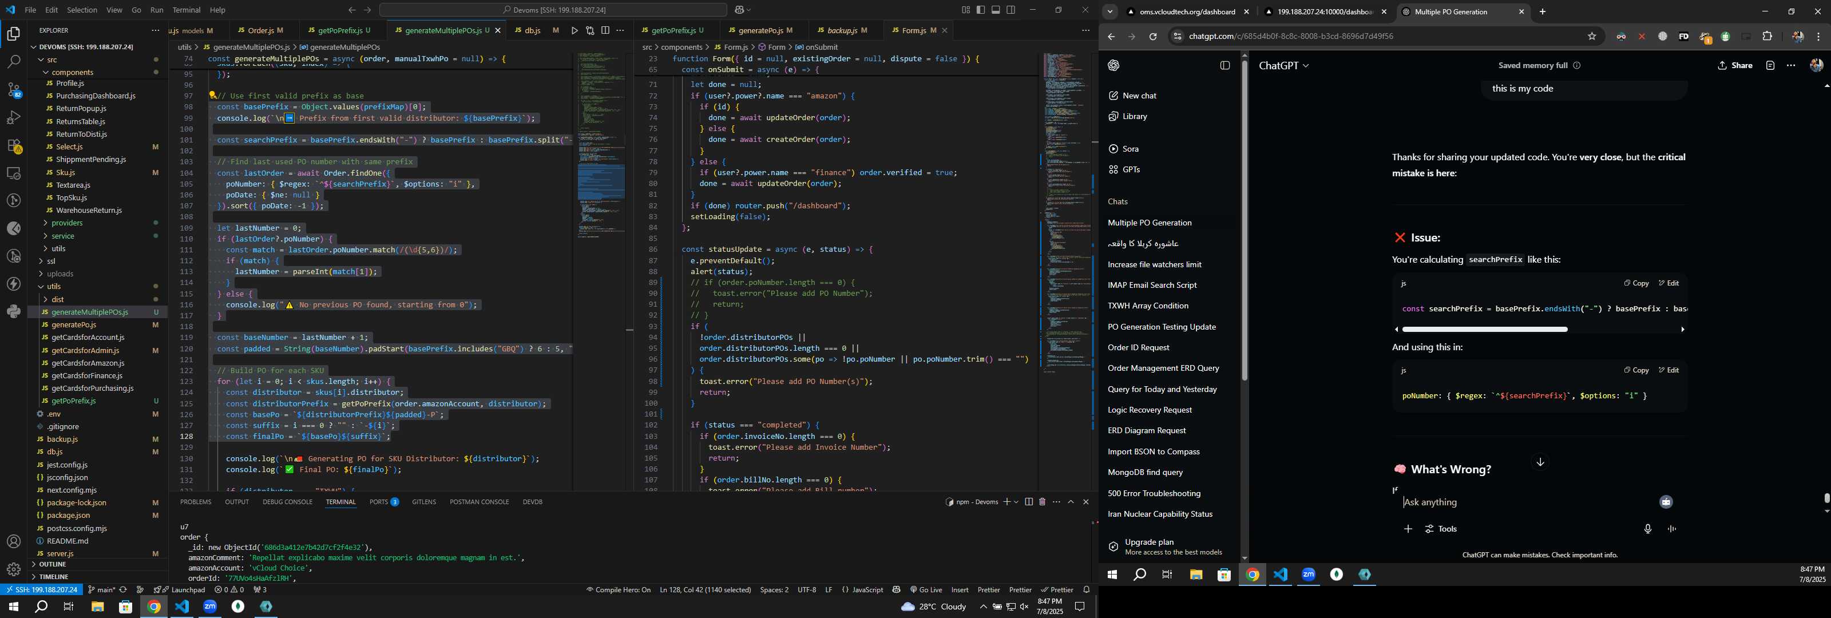Click the plus attach icon in ChatGPT composer
The height and width of the screenshot is (618, 1831).
point(1408,529)
